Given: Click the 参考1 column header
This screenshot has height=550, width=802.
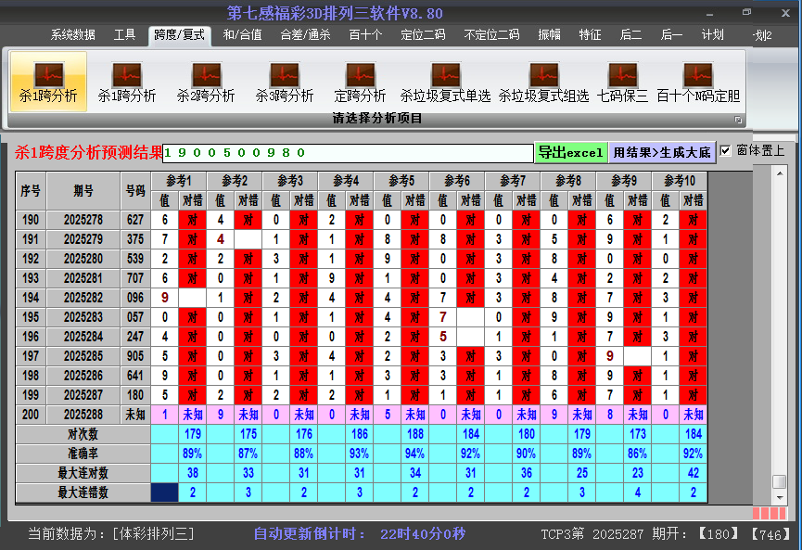Looking at the screenshot, I should click(x=179, y=179).
